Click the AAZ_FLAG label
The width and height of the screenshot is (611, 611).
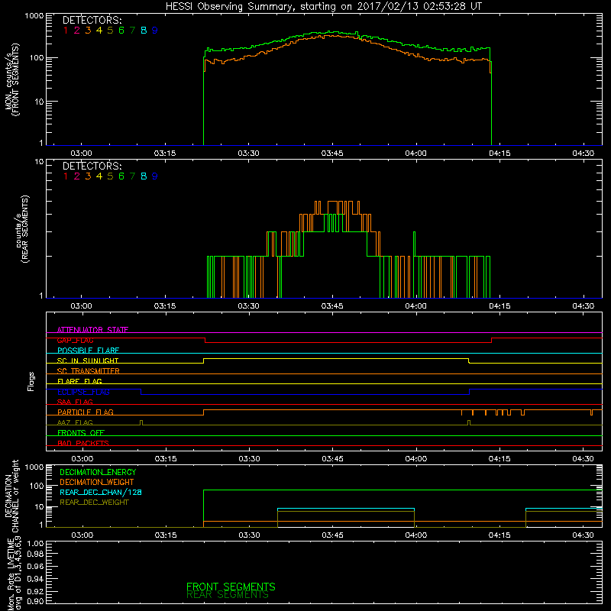tap(75, 423)
